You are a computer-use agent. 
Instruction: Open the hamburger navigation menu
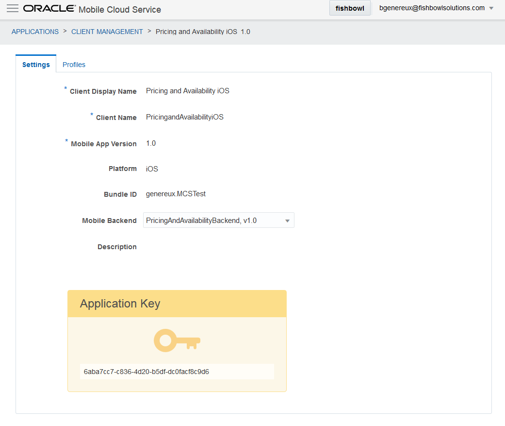point(13,8)
